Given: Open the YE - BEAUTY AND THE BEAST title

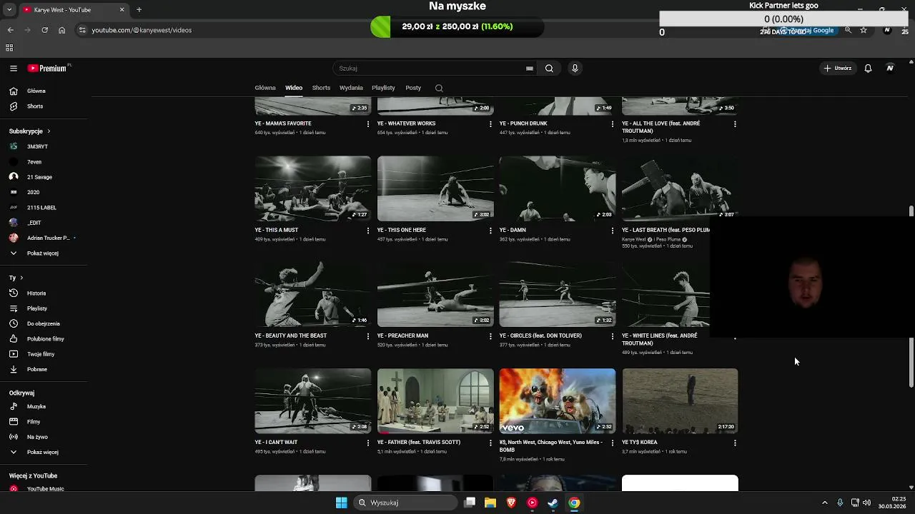Looking at the screenshot, I should click(290, 336).
